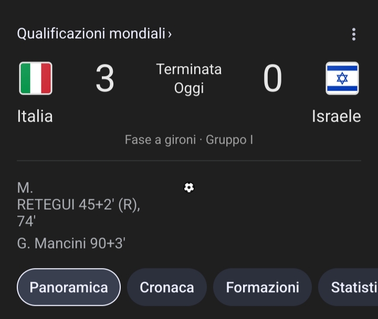
Task: Click the Italy flag icon
Action: pyautogui.click(x=36, y=78)
